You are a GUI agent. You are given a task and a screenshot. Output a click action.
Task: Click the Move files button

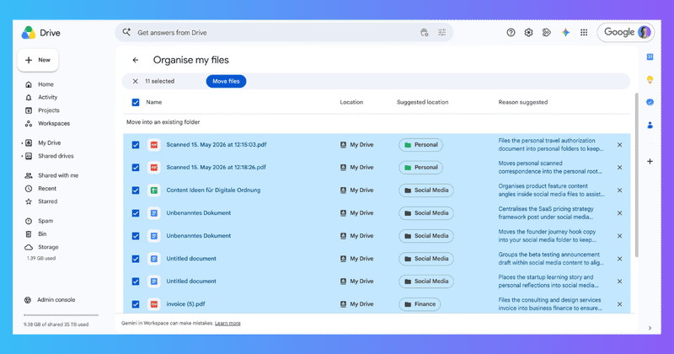(x=226, y=81)
